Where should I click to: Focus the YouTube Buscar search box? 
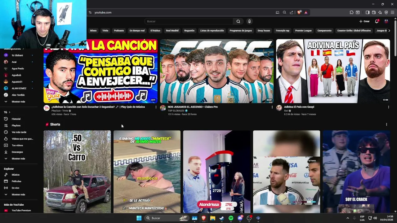click(x=189, y=21)
